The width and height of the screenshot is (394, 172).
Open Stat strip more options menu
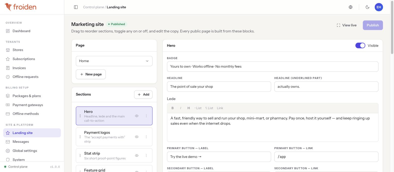(146, 156)
